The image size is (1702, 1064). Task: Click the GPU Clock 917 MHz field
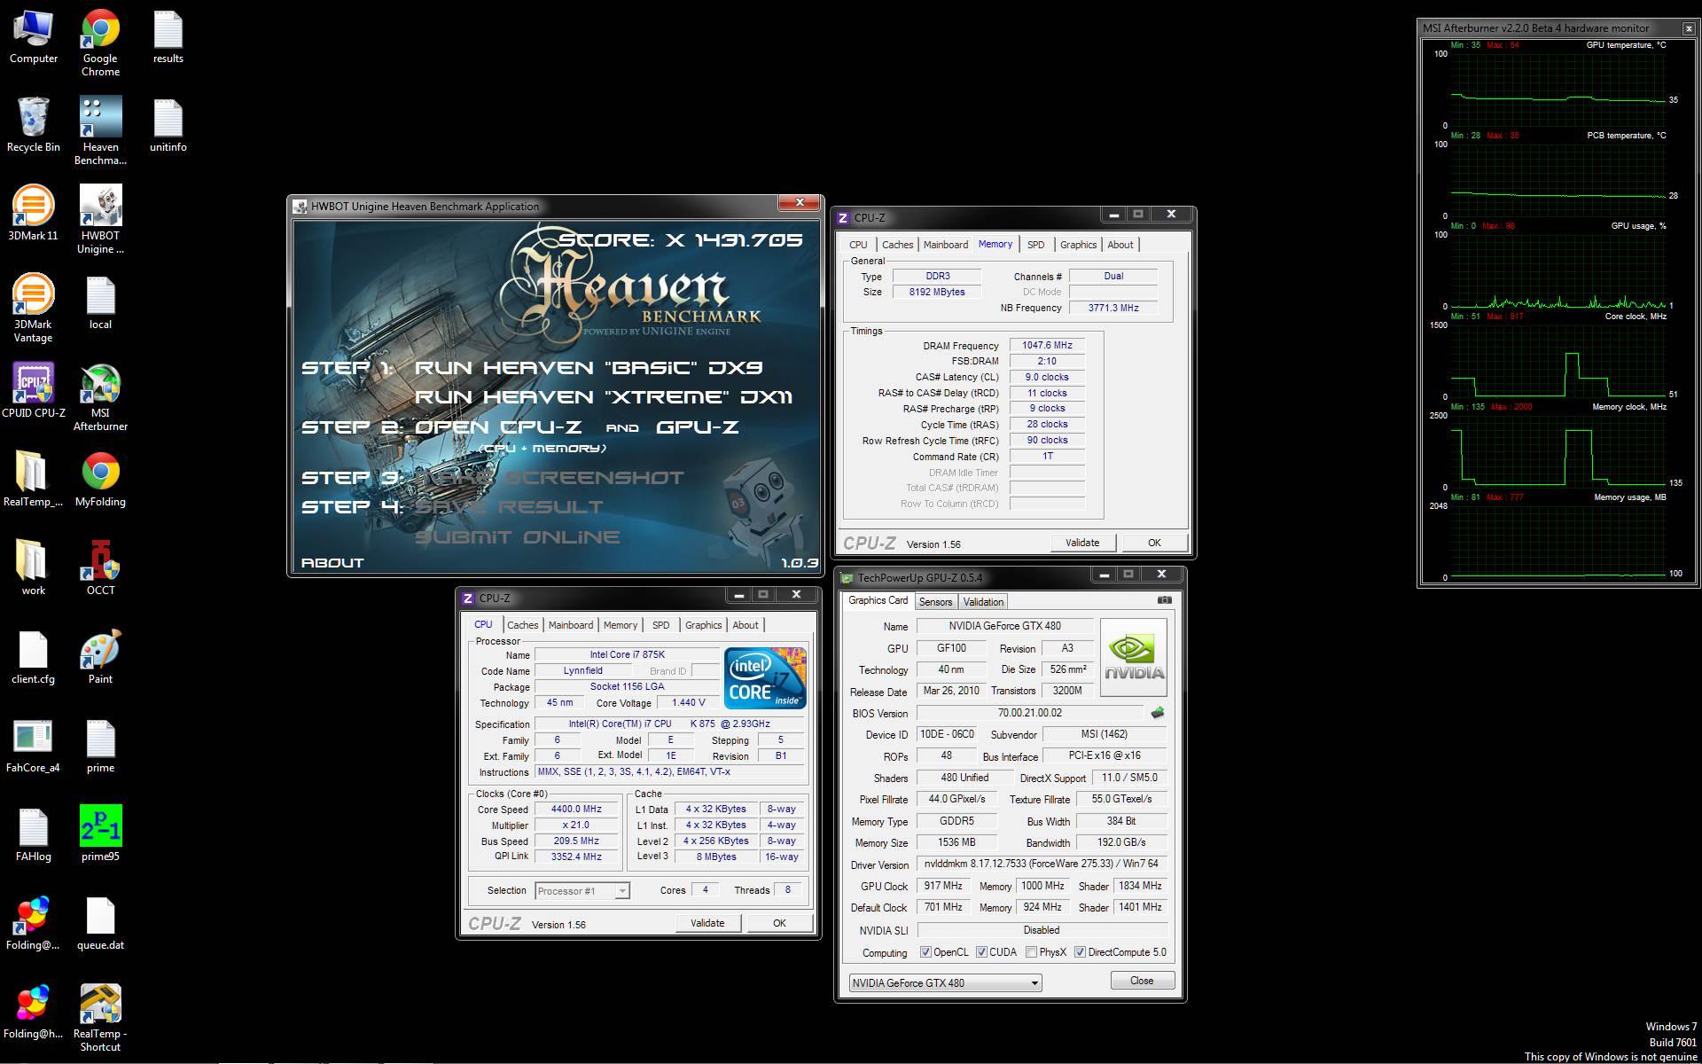[942, 886]
